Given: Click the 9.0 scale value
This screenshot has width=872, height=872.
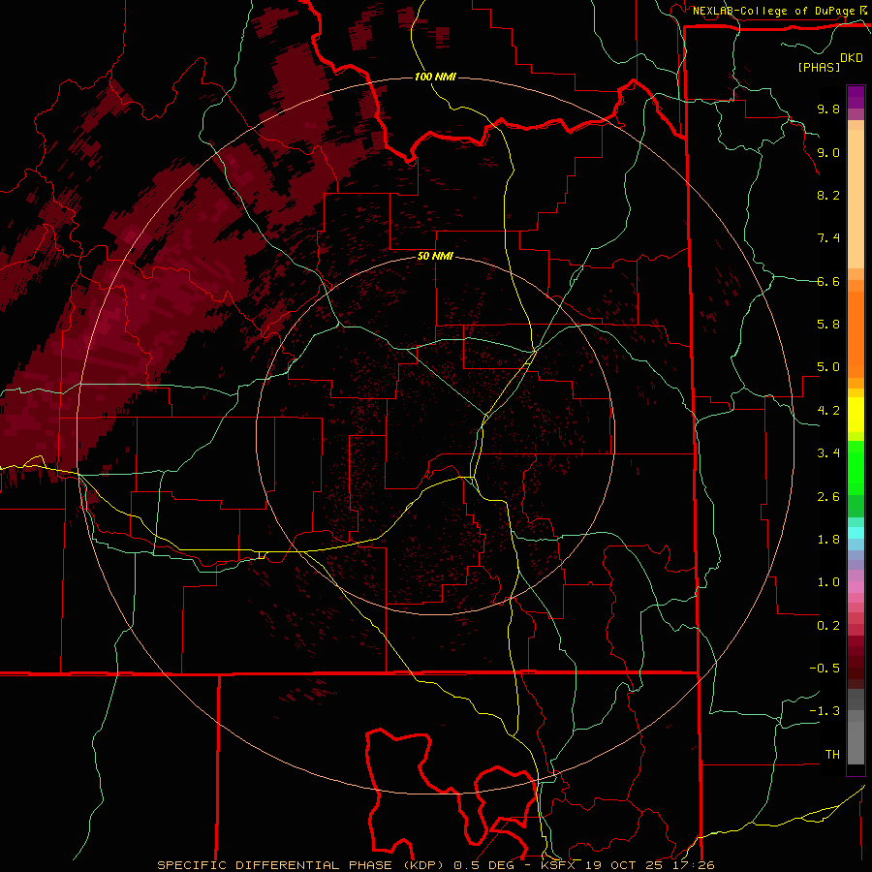Looking at the screenshot, I should click(x=828, y=152).
